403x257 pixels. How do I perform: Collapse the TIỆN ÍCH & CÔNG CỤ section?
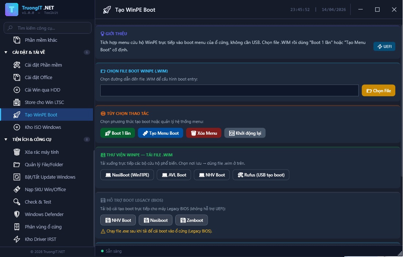pos(6,139)
